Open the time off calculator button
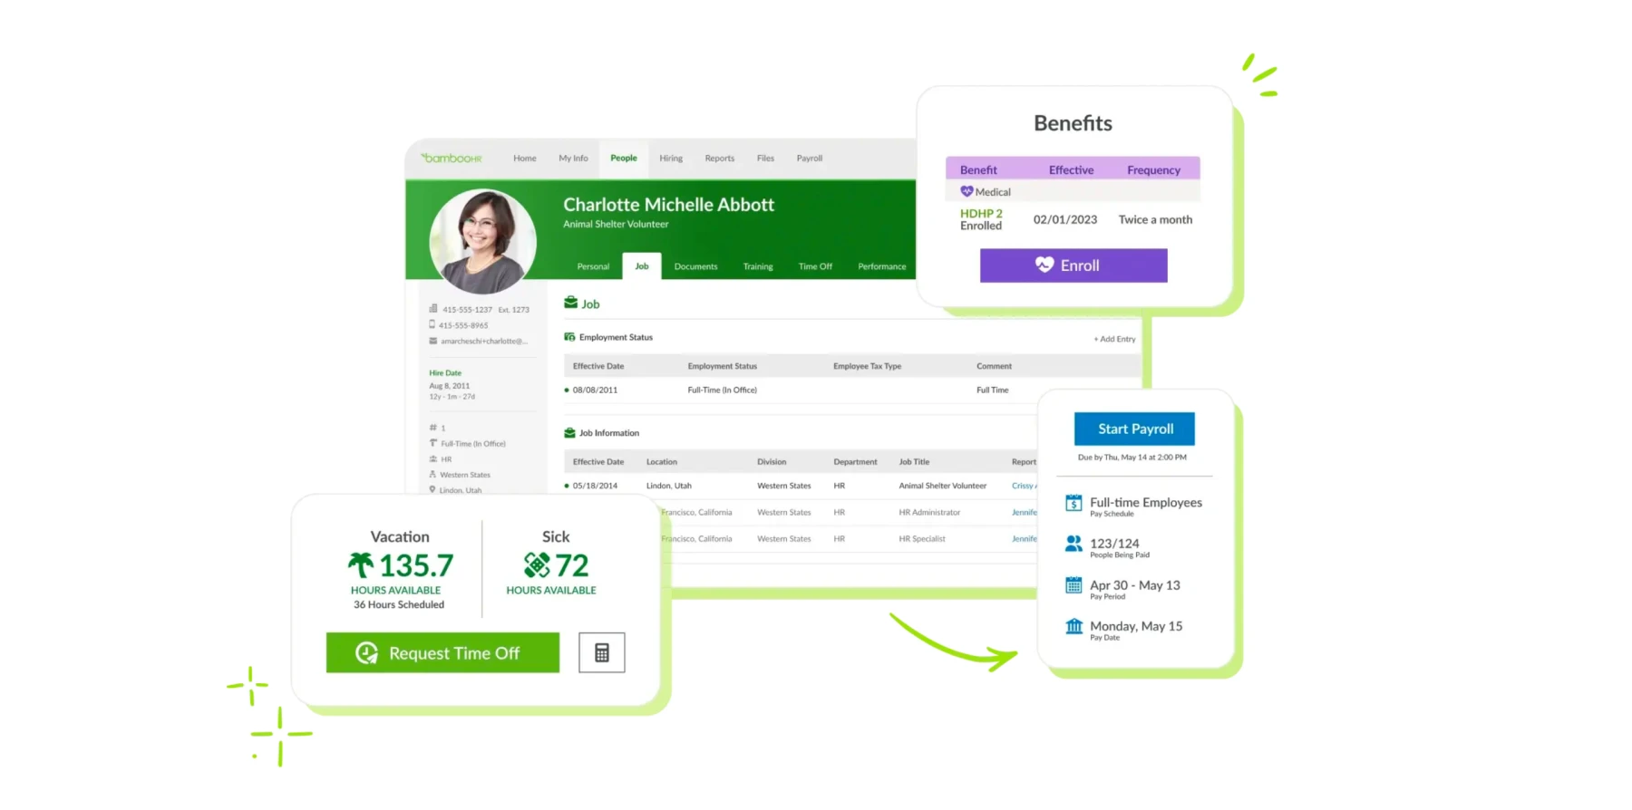The image size is (1632, 810). tap(602, 652)
